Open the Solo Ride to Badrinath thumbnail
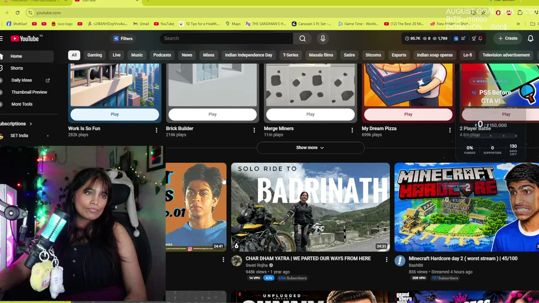Screen dimensions: 539x303 click(310, 207)
